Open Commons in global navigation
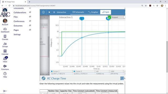This screenshot has width=168, height=94. click(x=5, y=67)
